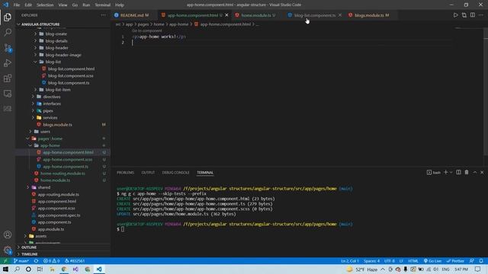Click the synchronize changes icon in status bar

36,260
